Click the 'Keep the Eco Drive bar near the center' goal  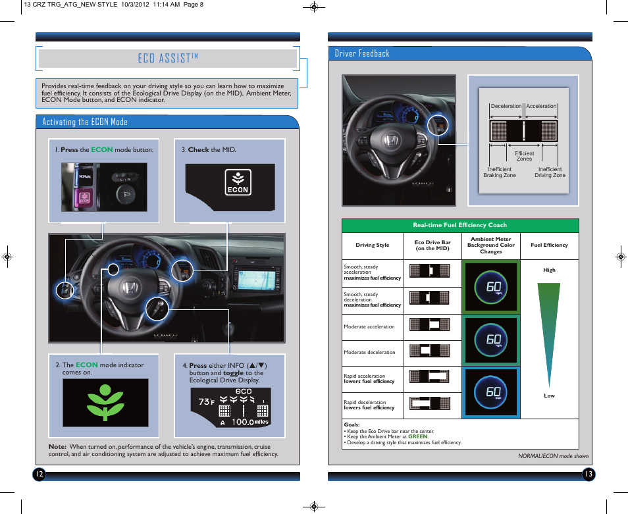pyautogui.click(x=389, y=431)
